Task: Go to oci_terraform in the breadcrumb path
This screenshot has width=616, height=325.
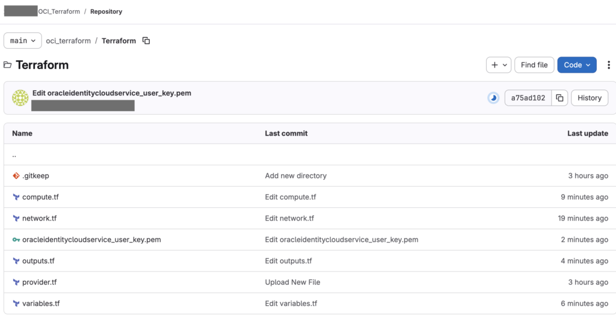Action: pos(69,41)
